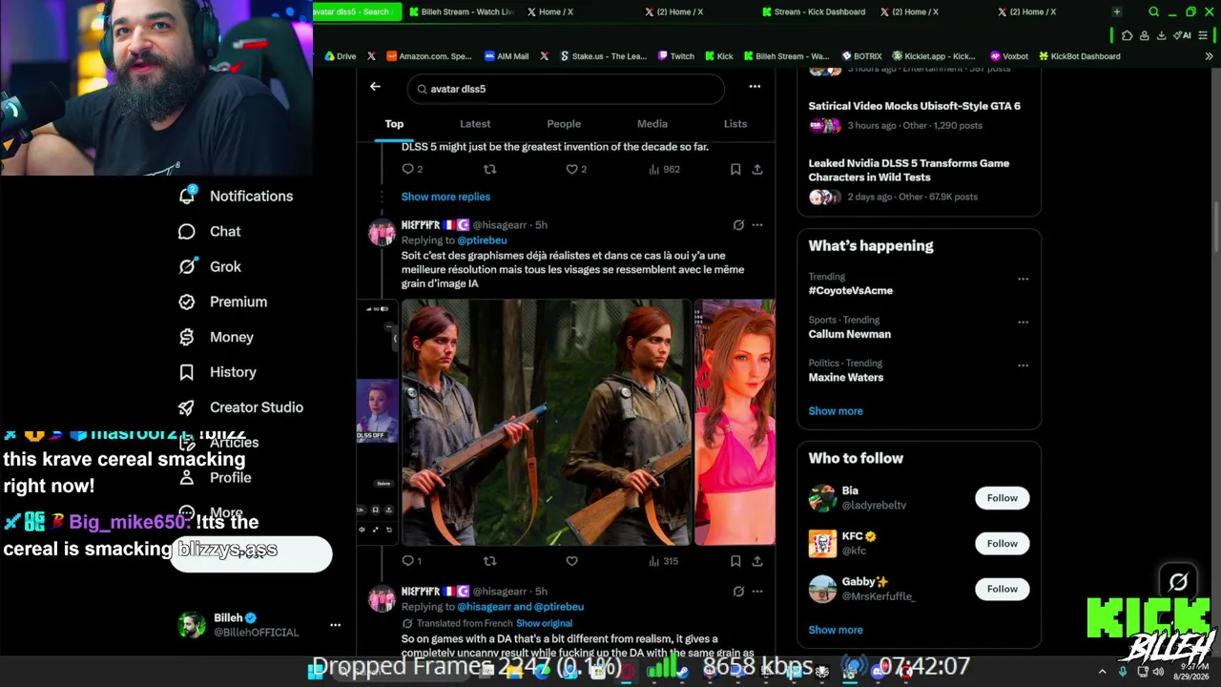1221x687 pixels.
Task: Open more options for Callum Newman trend
Action: (x=1023, y=323)
